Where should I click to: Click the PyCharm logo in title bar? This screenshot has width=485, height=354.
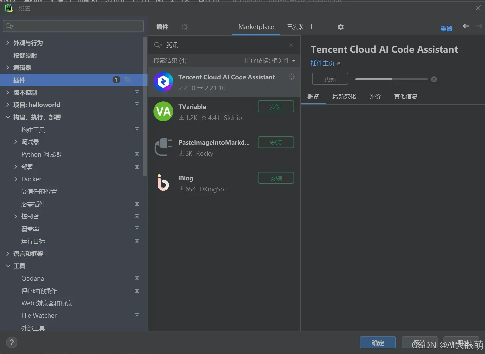pyautogui.click(x=8, y=8)
